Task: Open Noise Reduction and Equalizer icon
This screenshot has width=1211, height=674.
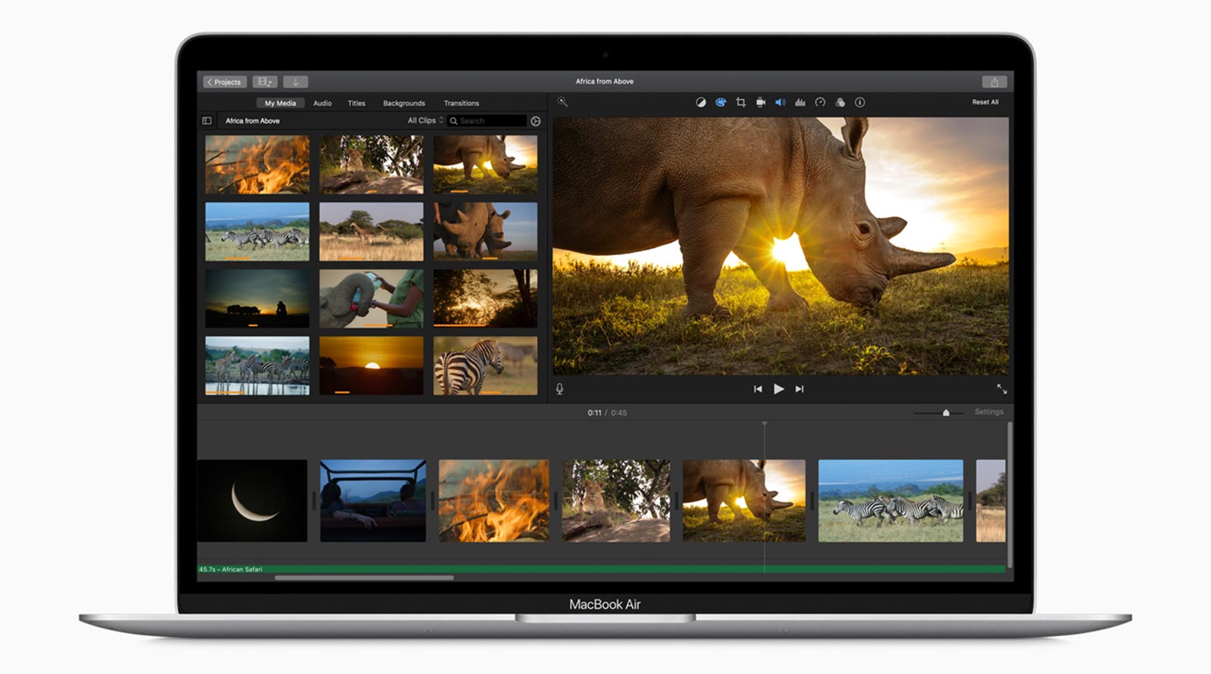Action: click(x=800, y=102)
